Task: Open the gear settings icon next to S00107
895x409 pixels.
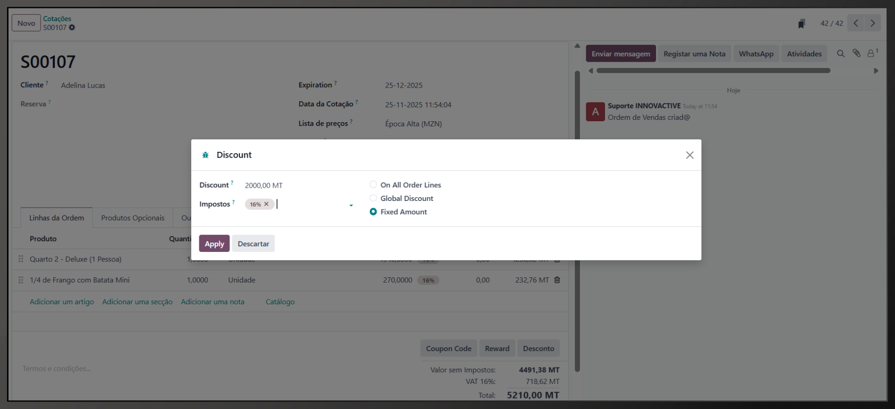Action: pos(72,27)
